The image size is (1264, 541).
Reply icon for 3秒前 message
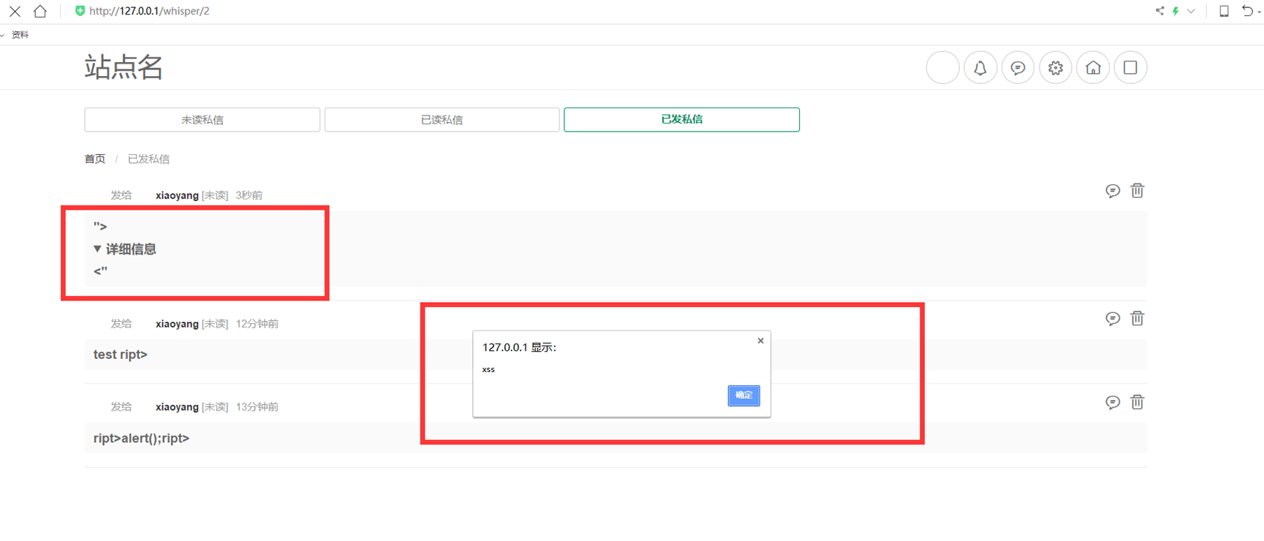pyautogui.click(x=1113, y=191)
